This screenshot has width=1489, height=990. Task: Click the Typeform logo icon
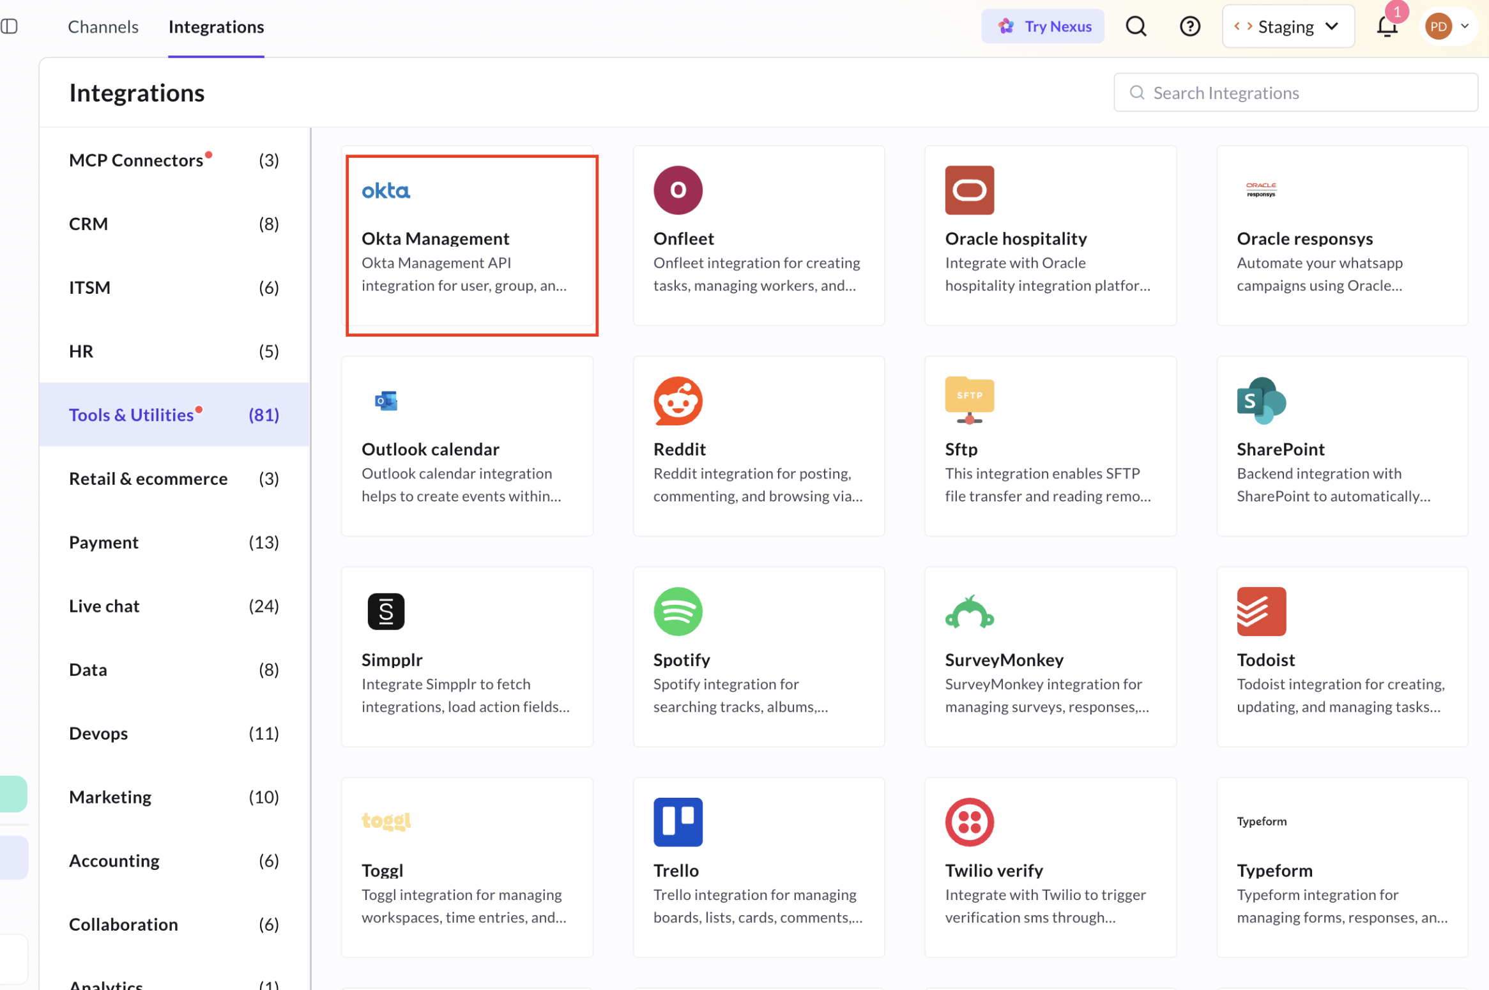pos(1261,822)
